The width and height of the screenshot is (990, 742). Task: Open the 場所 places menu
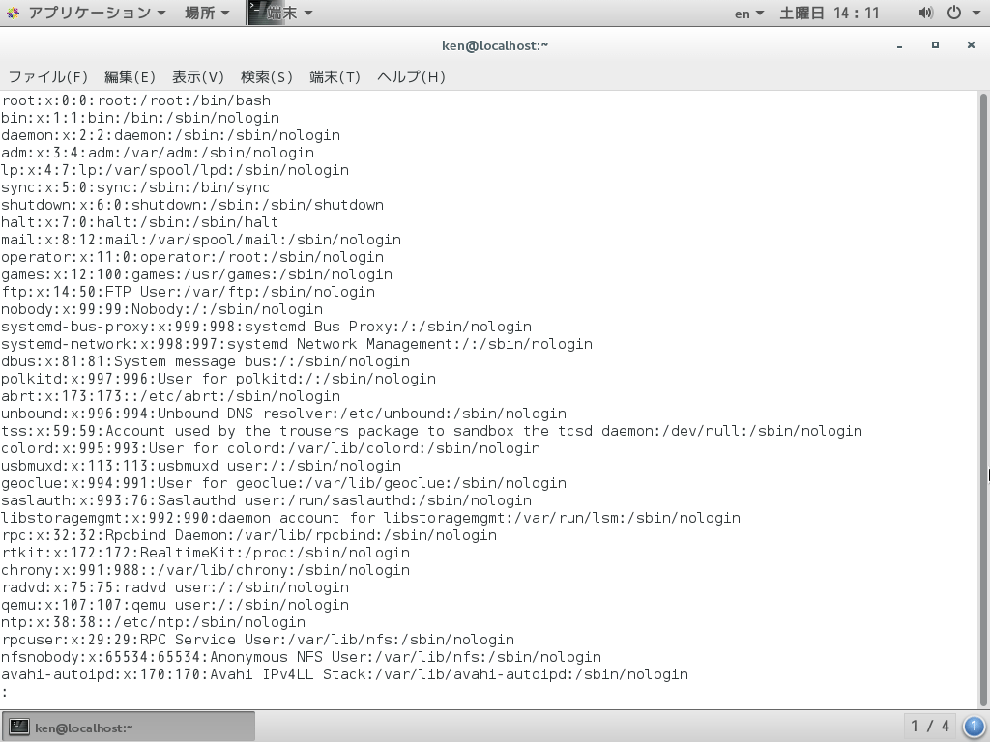tap(207, 13)
